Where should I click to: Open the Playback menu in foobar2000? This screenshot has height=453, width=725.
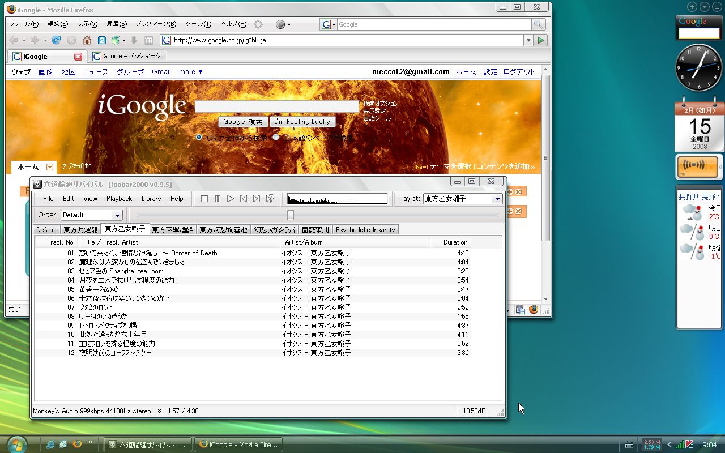pyautogui.click(x=119, y=199)
